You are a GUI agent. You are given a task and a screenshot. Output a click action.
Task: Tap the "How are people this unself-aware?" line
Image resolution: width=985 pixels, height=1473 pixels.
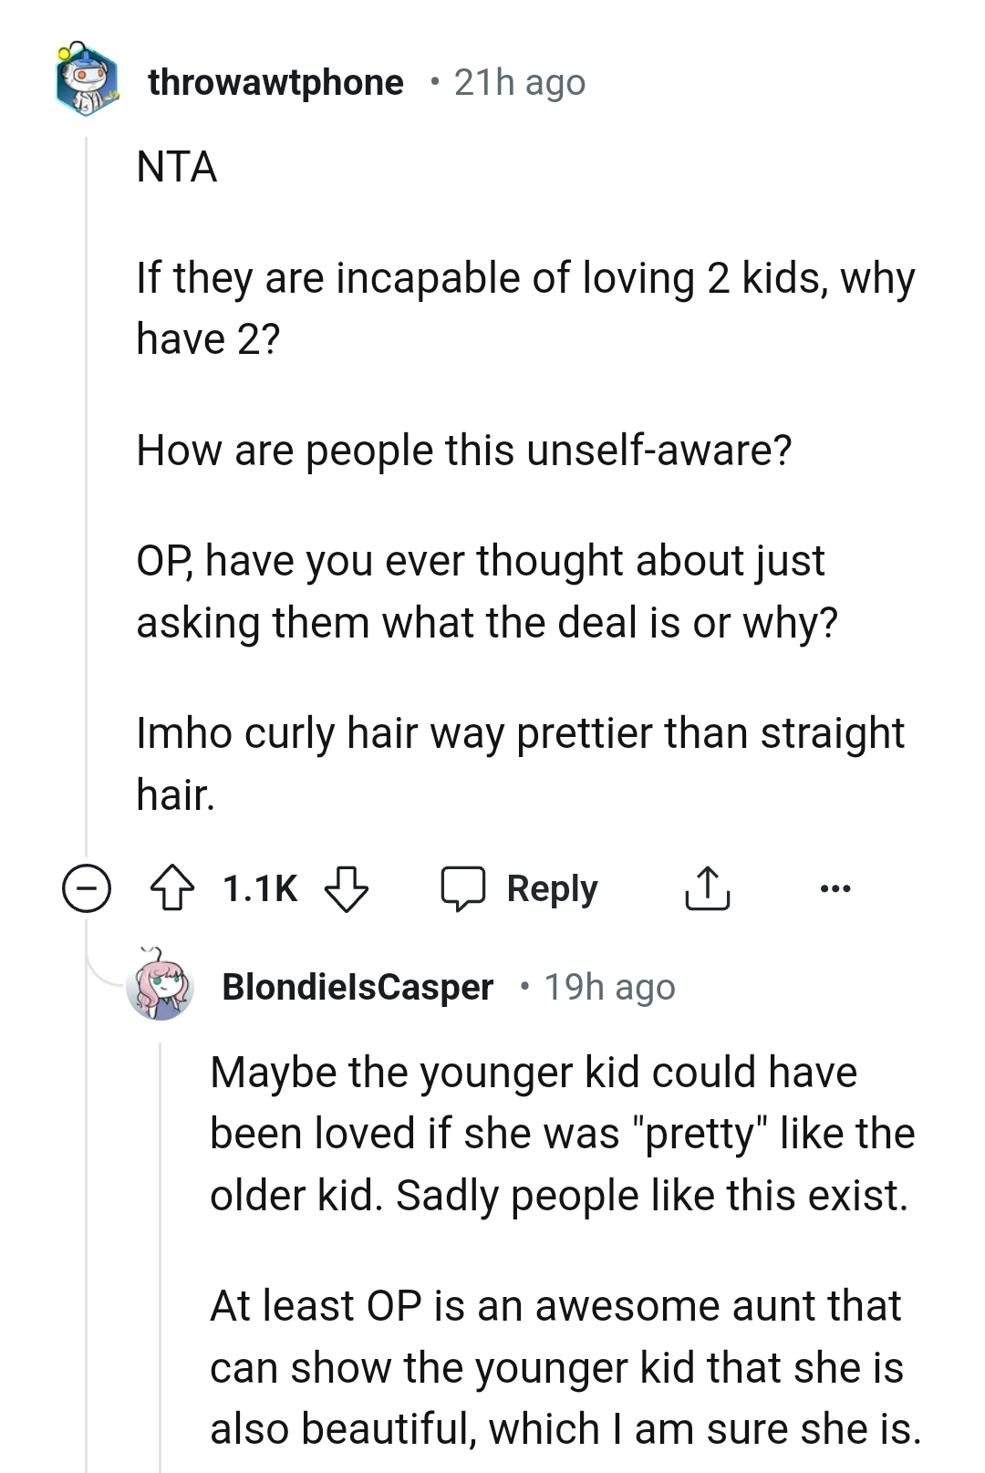[464, 451]
